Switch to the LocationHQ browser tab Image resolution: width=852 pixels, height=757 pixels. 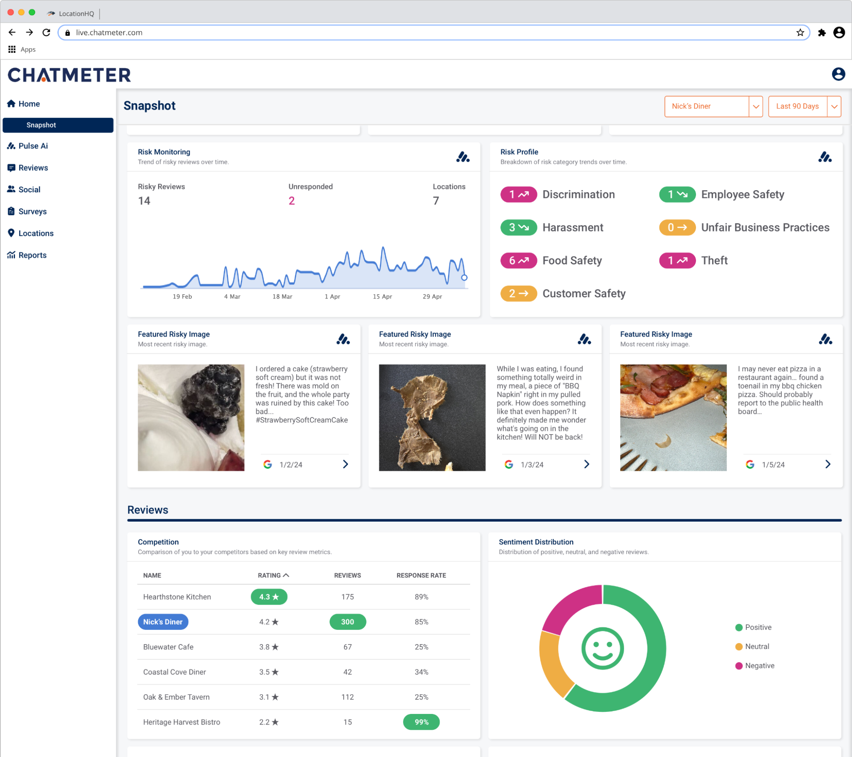tap(72, 13)
